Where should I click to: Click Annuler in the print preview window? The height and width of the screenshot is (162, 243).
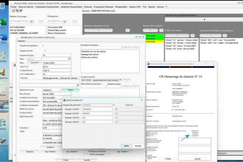[197, 159]
